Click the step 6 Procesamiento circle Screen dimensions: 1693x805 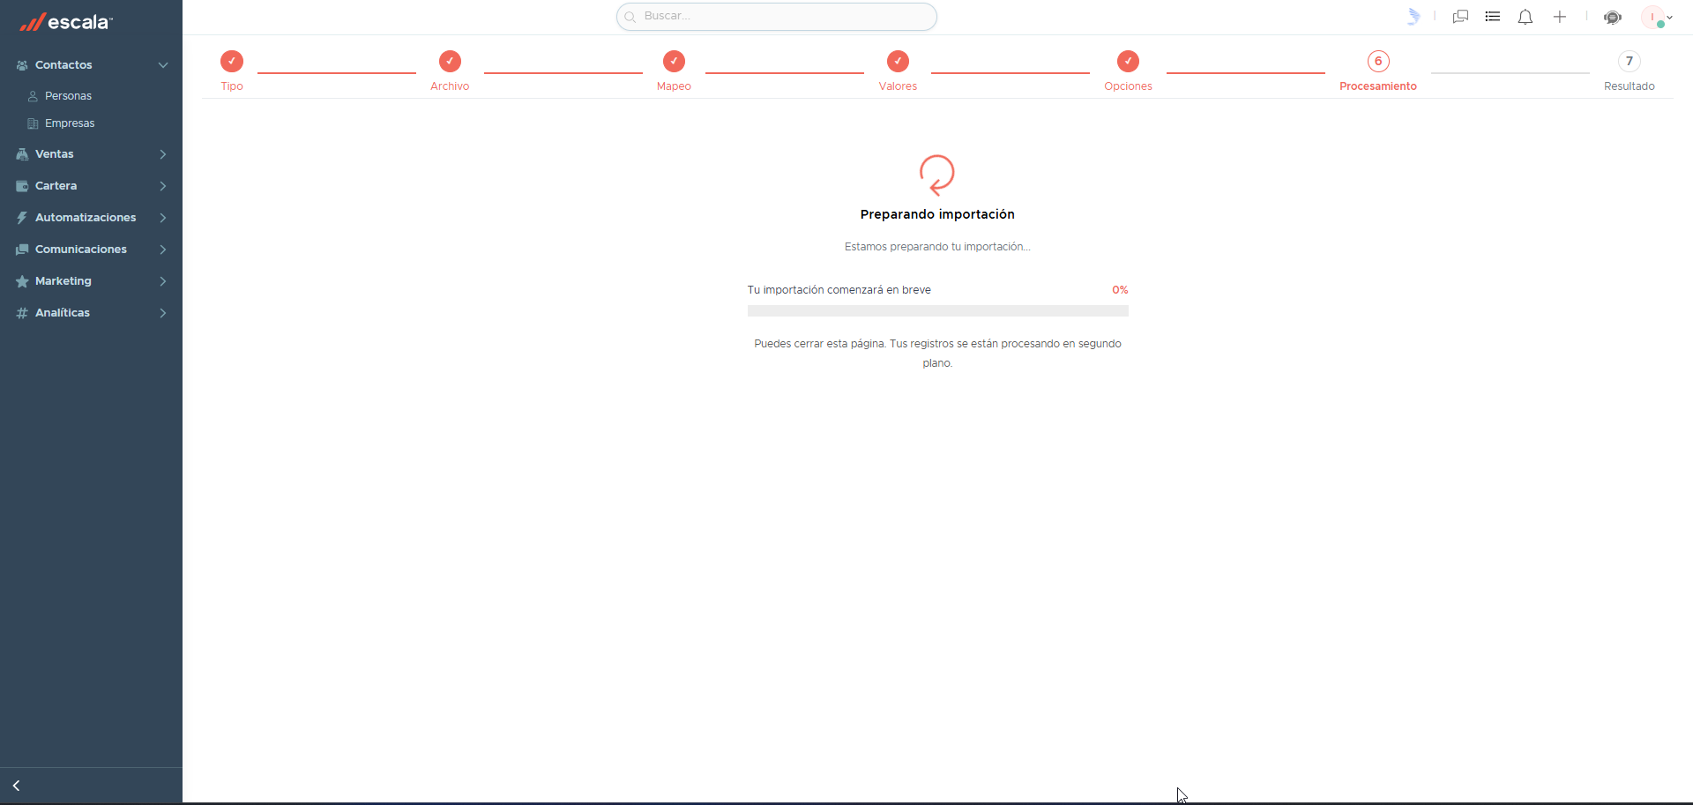pos(1378,61)
